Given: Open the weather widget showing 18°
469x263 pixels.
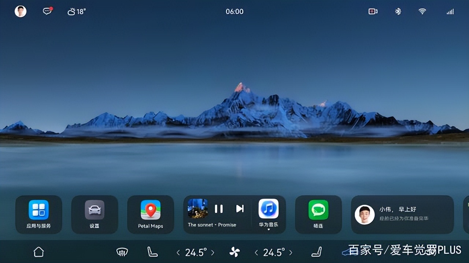Looking at the screenshot, I should click(x=76, y=12).
